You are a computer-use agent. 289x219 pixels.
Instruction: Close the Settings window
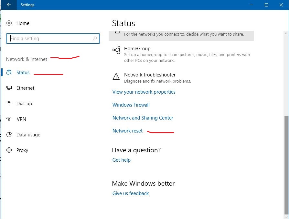(281, 5)
